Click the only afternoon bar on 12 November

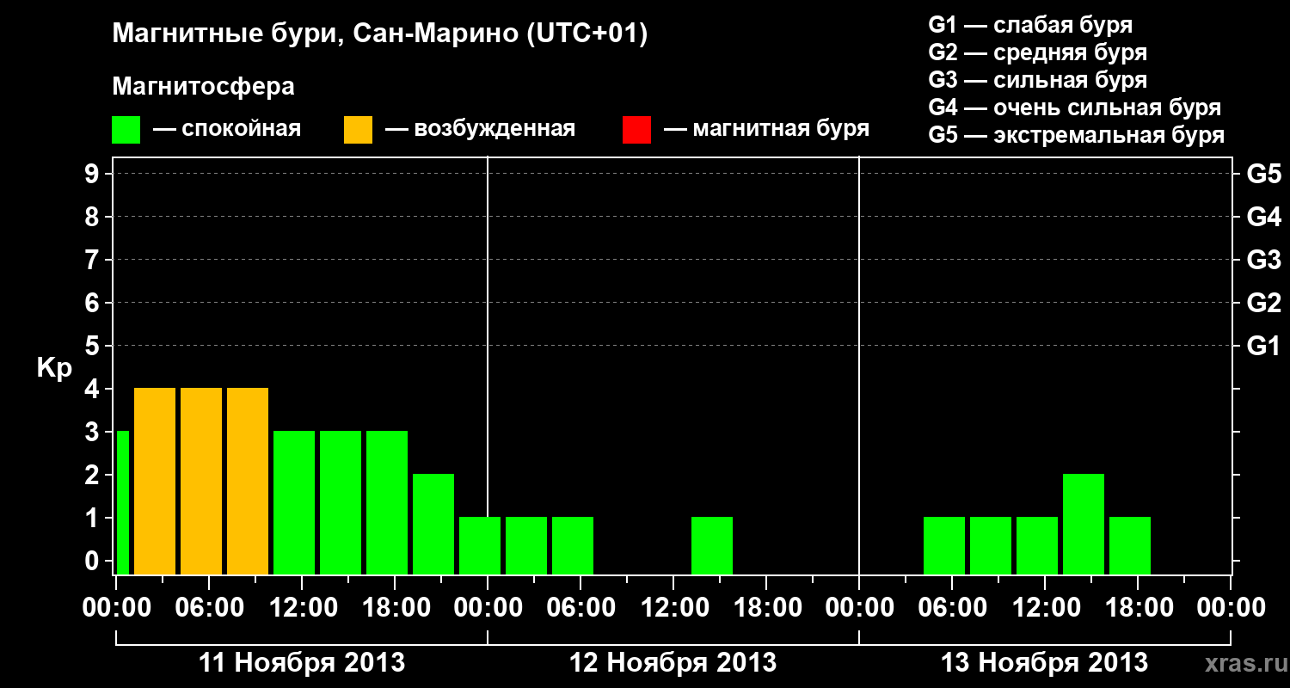click(712, 545)
